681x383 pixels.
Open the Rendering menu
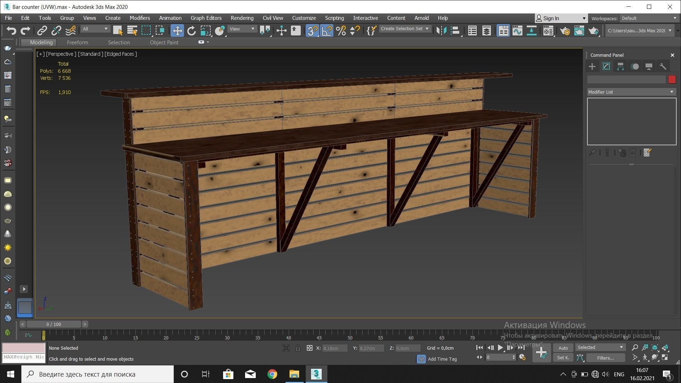pyautogui.click(x=242, y=18)
